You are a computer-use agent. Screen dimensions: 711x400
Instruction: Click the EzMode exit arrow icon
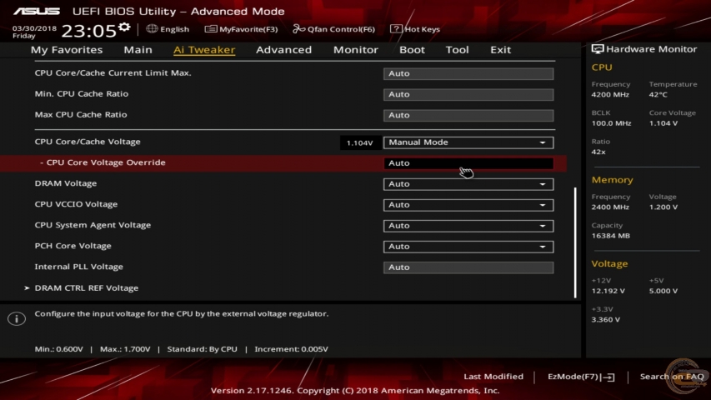[608, 377]
